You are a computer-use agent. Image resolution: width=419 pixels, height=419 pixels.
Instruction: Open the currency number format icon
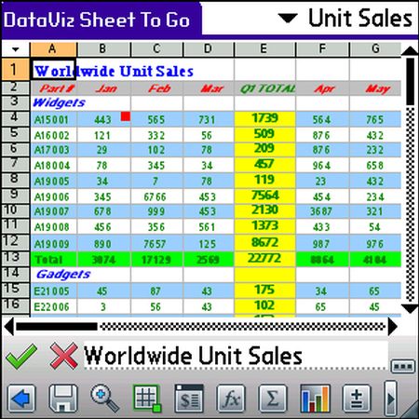point(189,399)
